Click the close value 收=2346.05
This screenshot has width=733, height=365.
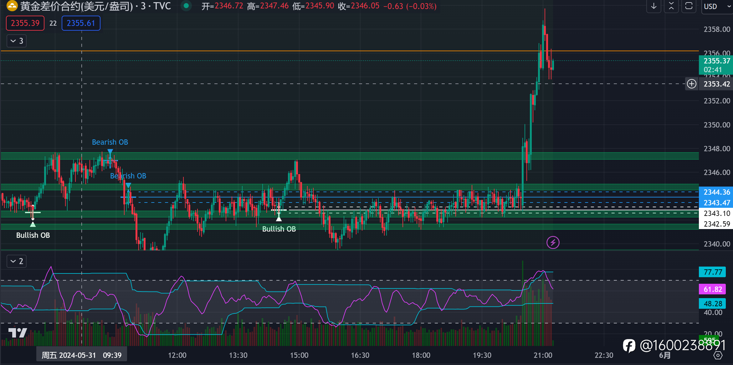point(359,6)
